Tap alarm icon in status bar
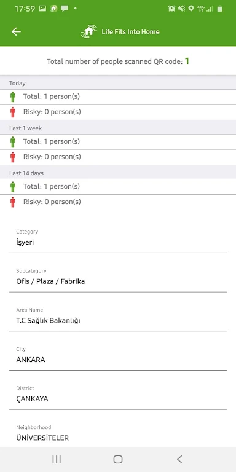Screen dimensions: 236x472 click(171, 9)
